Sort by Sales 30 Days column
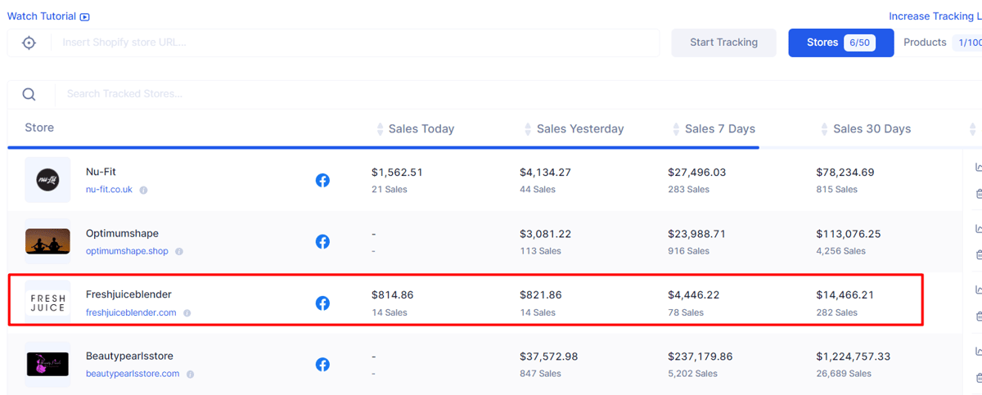Image resolution: width=982 pixels, height=395 pixels. pyautogui.click(x=866, y=129)
